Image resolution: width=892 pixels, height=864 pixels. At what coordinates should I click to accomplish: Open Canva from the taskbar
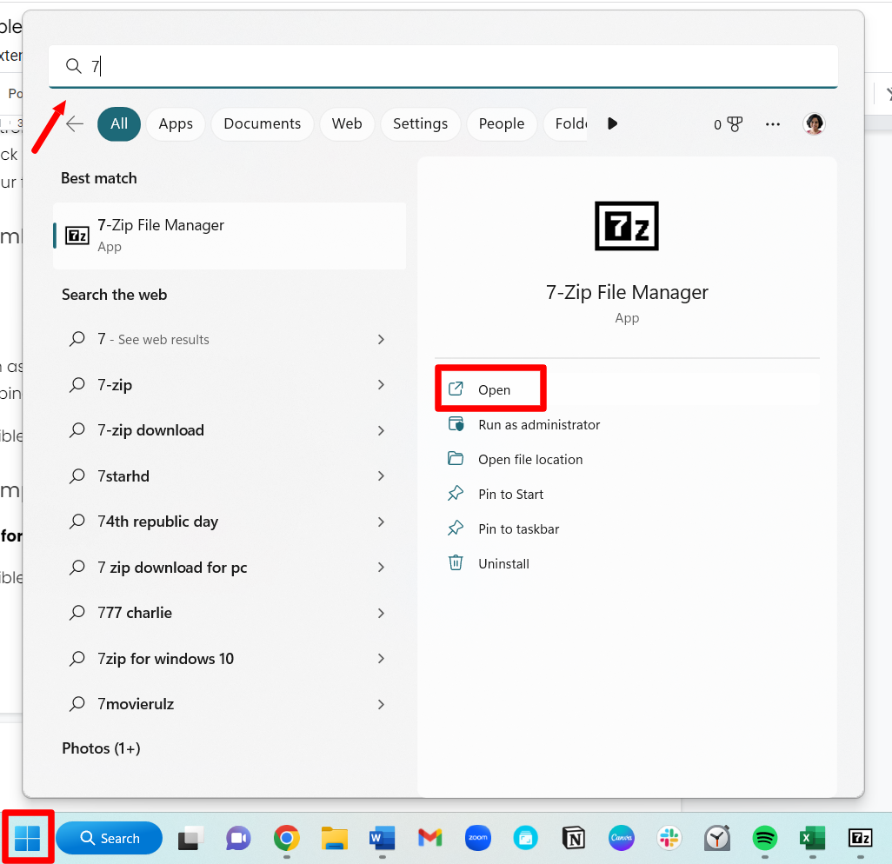tap(622, 838)
